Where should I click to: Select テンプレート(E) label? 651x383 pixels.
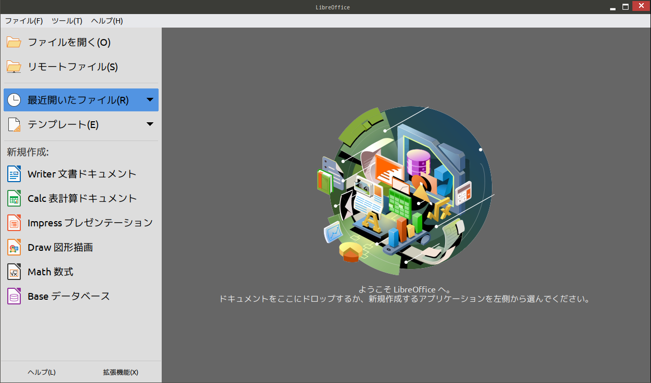click(63, 124)
